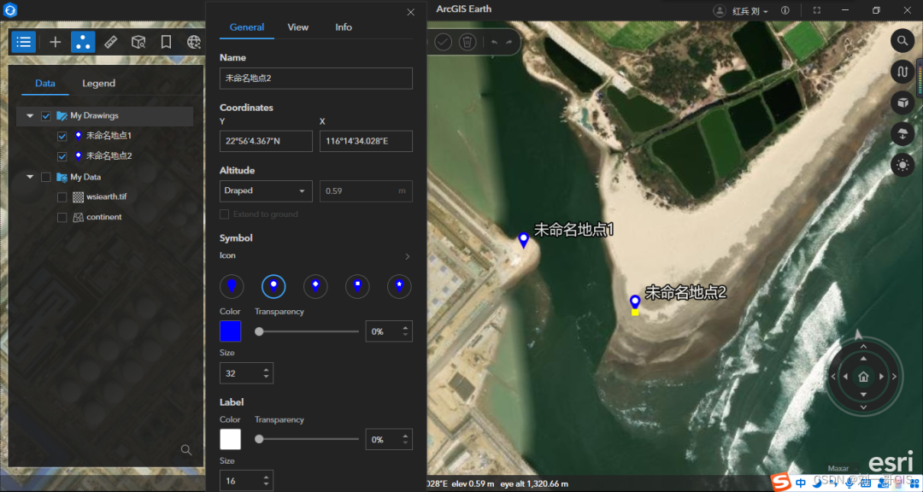Decrease label Size 16 with down arrow

click(266, 484)
